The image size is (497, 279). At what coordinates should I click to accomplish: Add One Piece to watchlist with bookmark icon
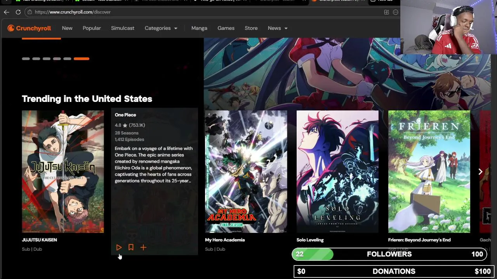point(131,247)
